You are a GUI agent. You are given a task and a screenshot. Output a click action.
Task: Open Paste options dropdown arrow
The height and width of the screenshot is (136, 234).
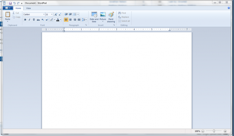point(8,21)
